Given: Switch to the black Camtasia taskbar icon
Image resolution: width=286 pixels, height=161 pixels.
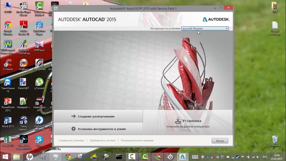Looking at the screenshot, I should pyautogui.click(x=132, y=157).
